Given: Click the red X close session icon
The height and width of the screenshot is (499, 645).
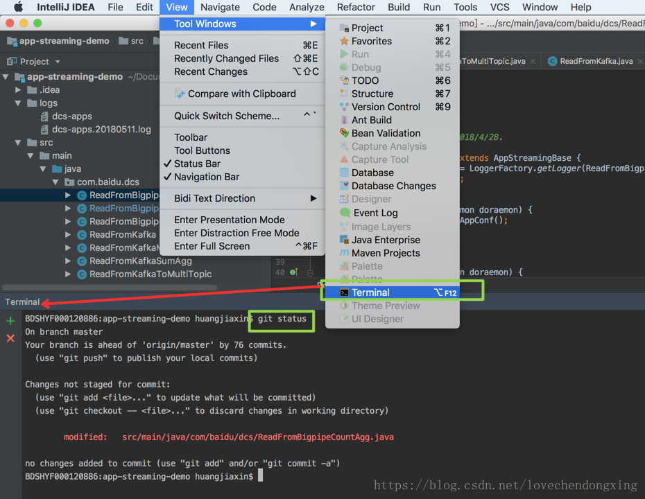Looking at the screenshot, I should tap(10, 338).
